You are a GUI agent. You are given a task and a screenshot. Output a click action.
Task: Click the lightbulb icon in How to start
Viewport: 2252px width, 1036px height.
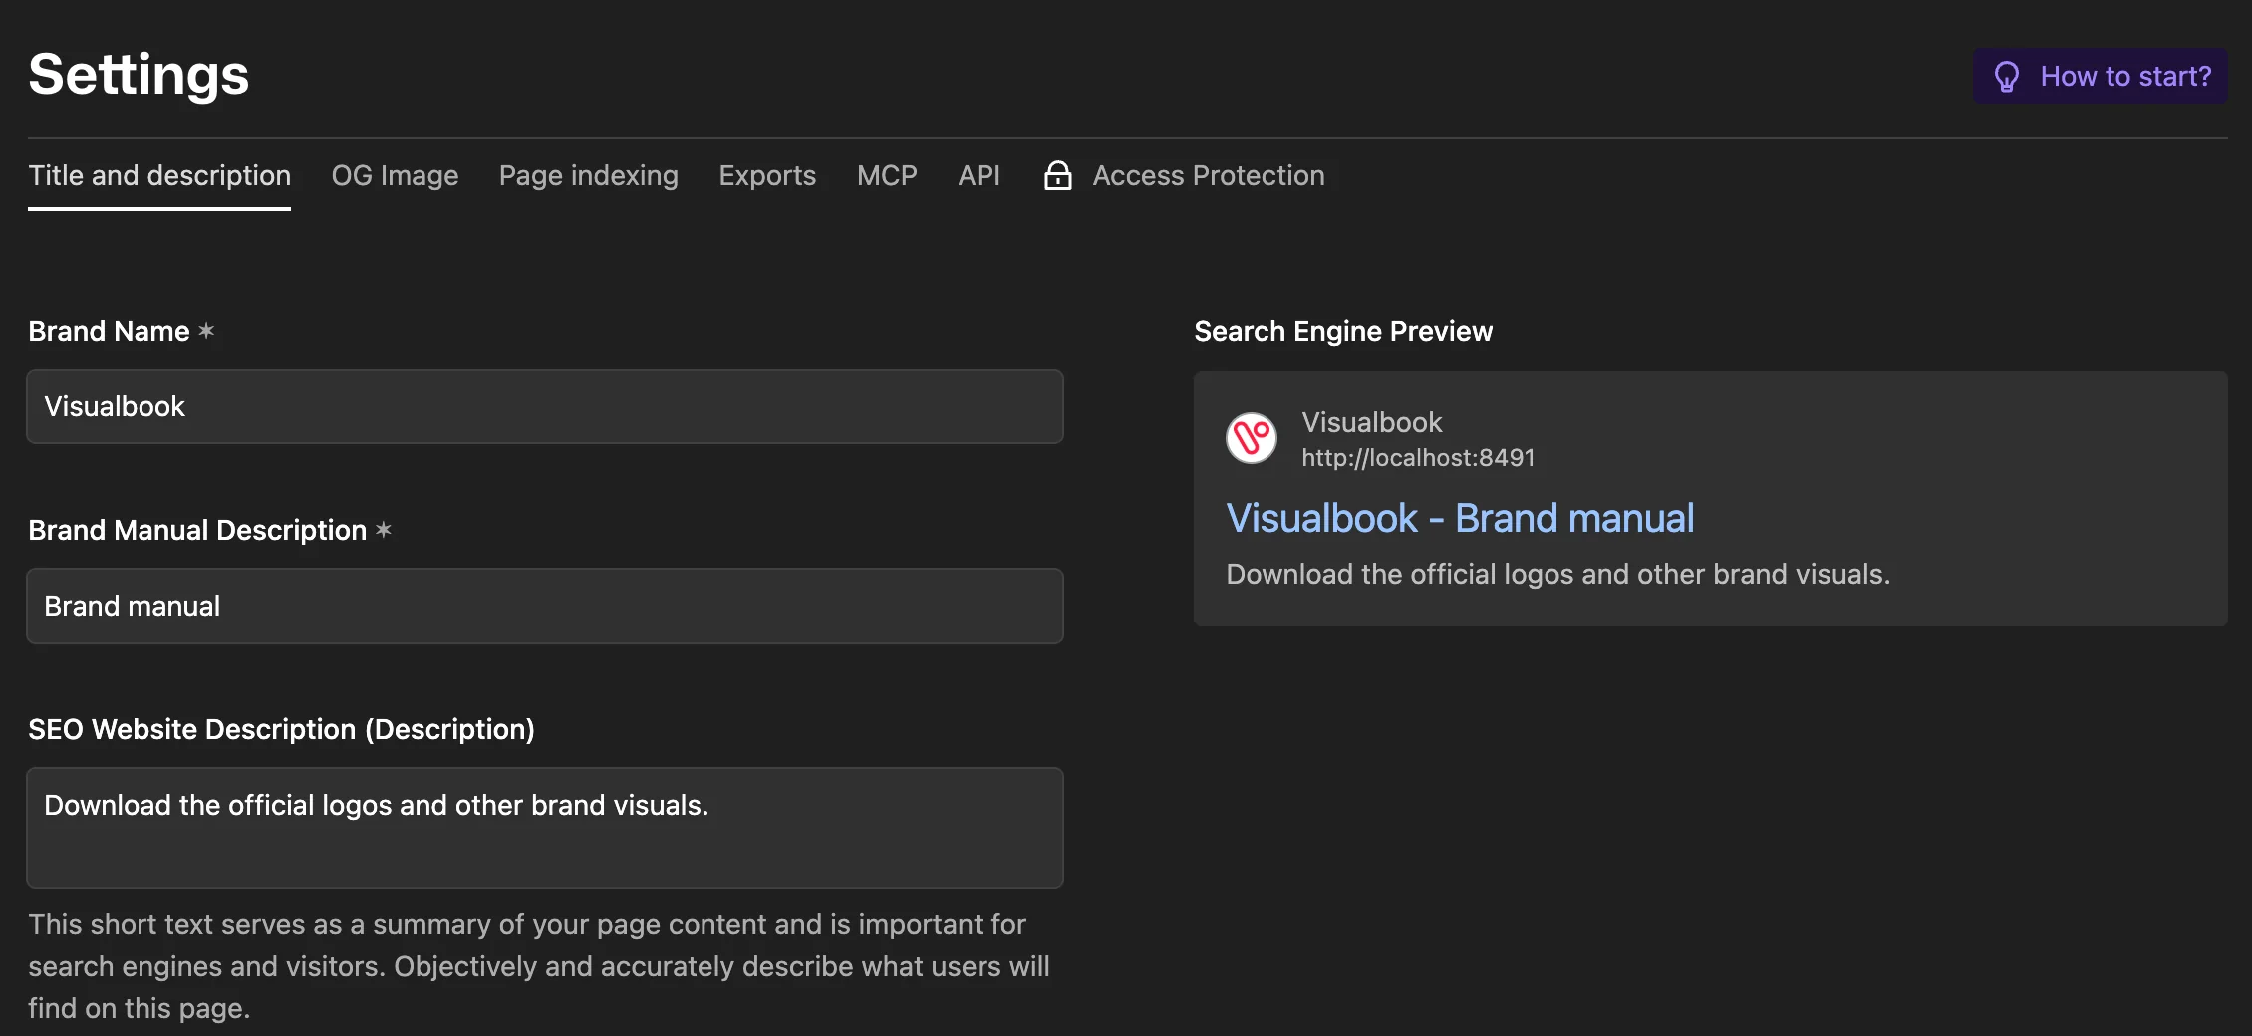click(2006, 77)
